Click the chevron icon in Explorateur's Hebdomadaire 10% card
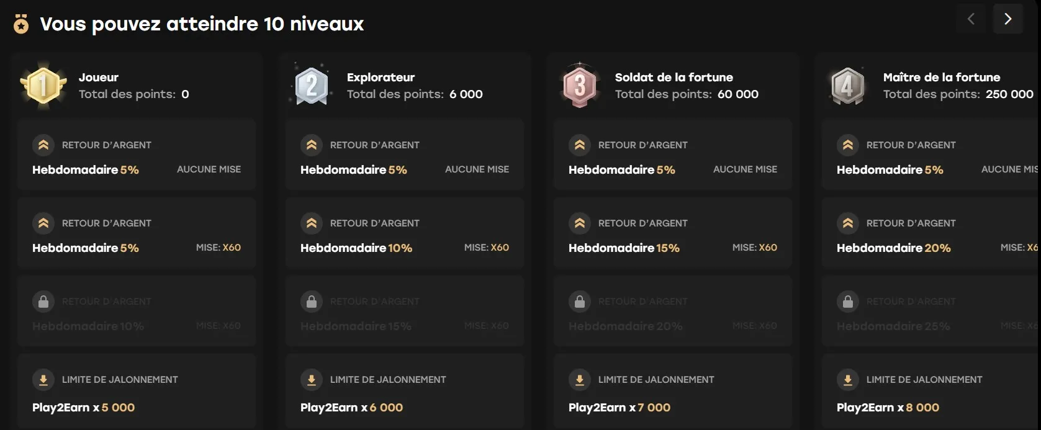Viewport: 1041px width, 430px height. click(312, 223)
